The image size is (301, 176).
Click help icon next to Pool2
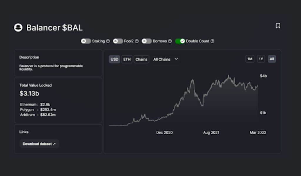(x=137, y=41)
